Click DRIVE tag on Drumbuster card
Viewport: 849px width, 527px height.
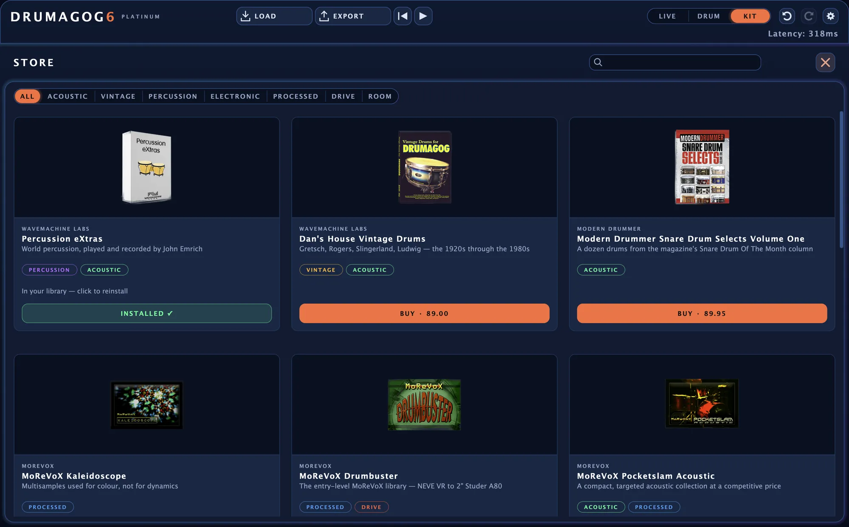pos(371,507)
